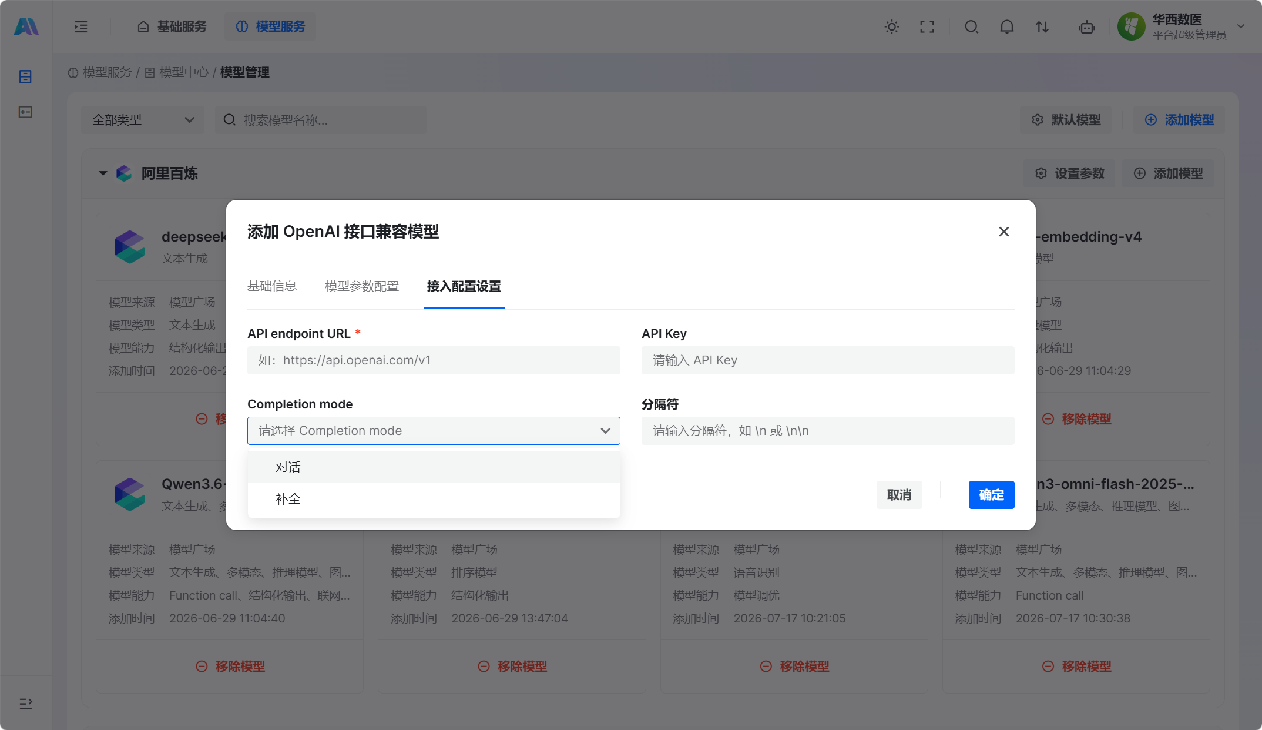Remove the 语音识别 card via 移除模型

coord(794,667)
